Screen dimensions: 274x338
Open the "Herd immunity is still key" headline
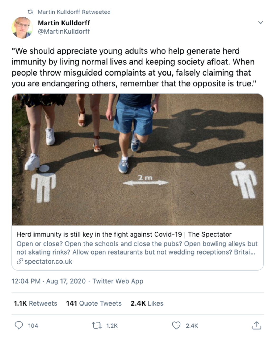(x=124, y=234)
